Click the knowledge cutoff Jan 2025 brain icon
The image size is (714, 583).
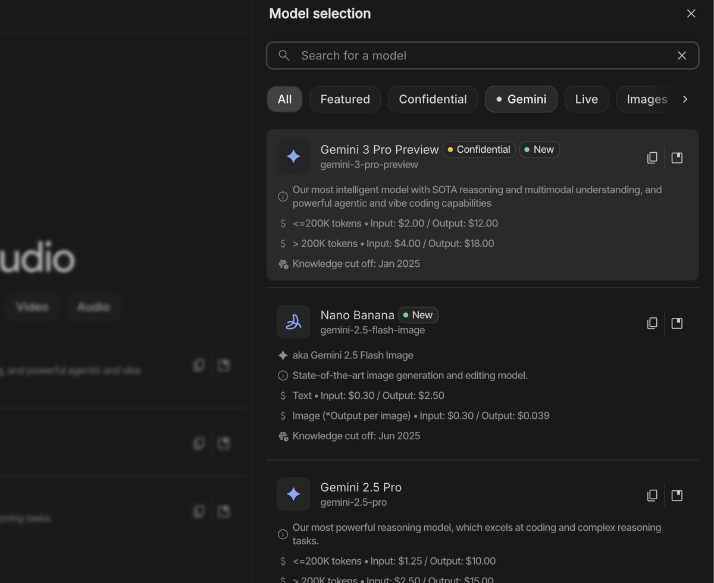(283, 264)
